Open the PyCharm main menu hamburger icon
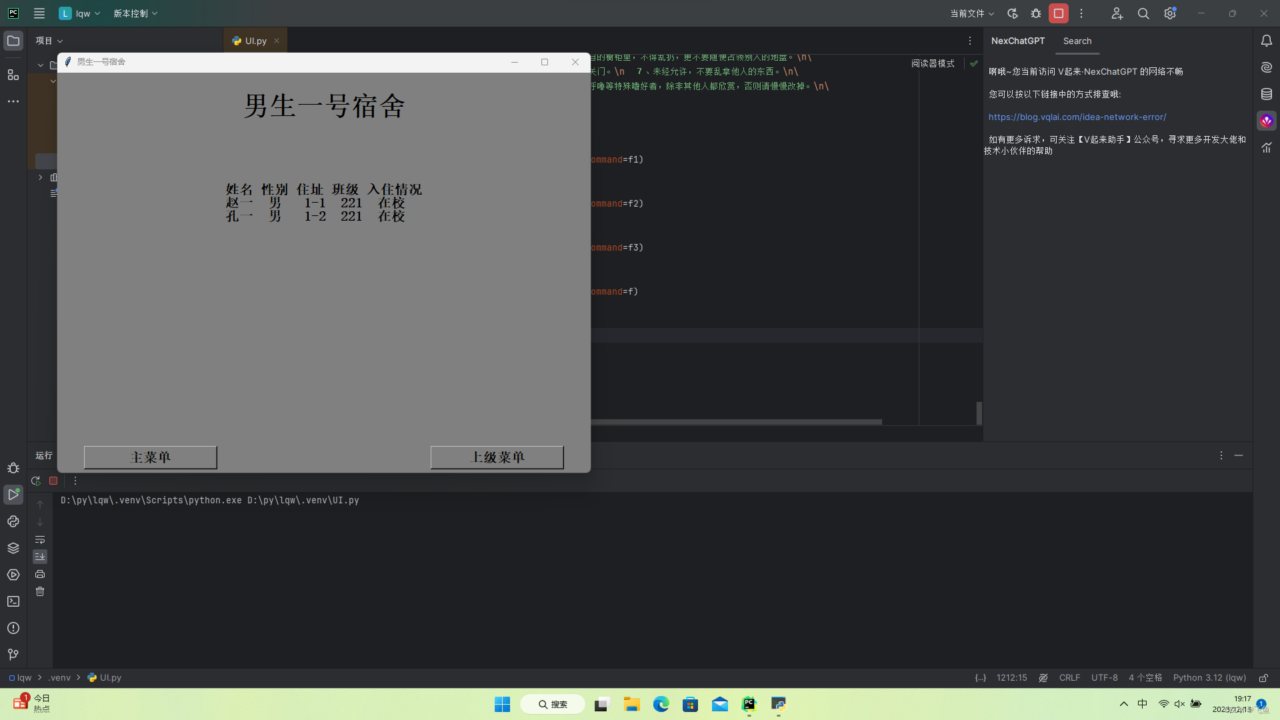 tap(39, 13)
